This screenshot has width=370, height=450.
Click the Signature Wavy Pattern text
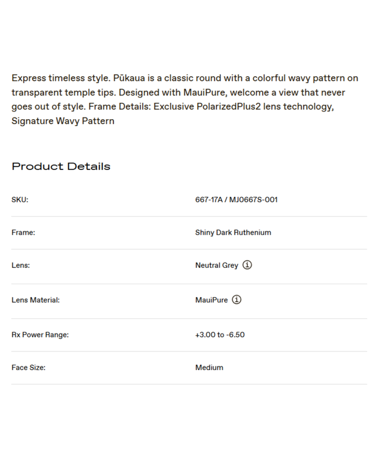[x=63, y=121]
